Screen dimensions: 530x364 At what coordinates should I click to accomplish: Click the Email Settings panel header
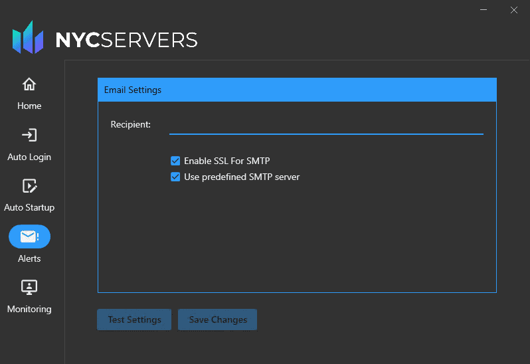pos(297,90)
